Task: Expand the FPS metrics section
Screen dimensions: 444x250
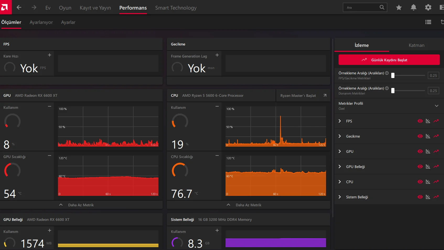Action: tap(340, 121)
